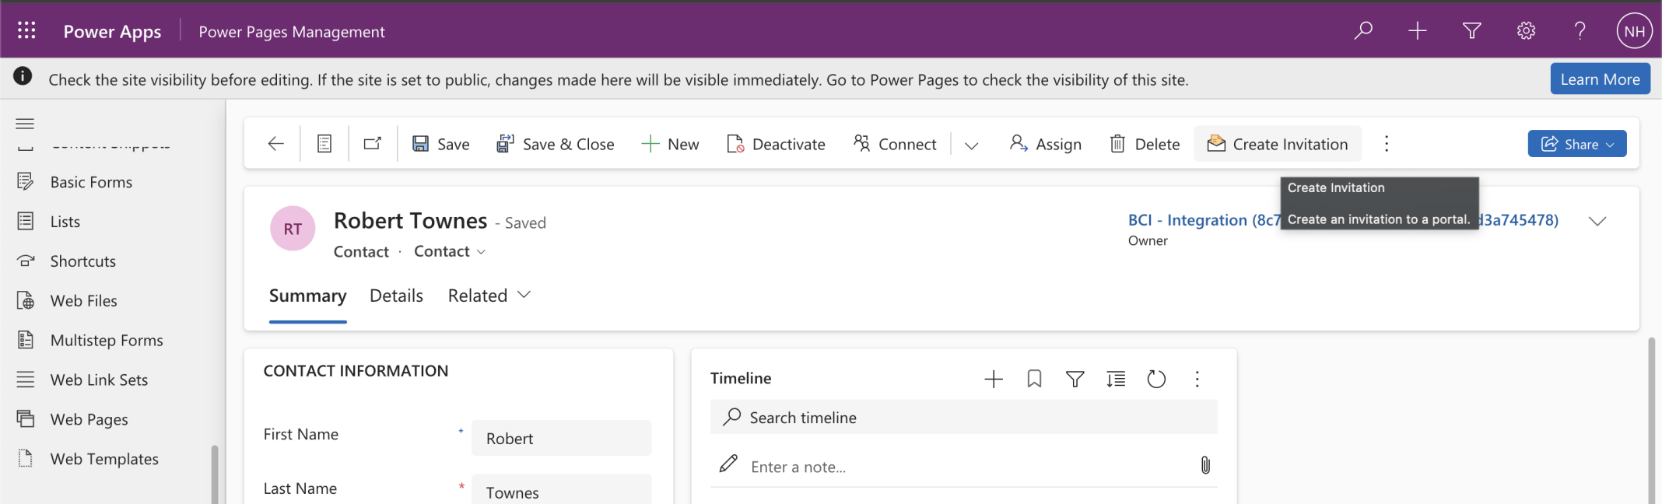The height and width of the screenshot is (504, 1662).
Task: Open record in new window icon
Action: coord(373,144)
